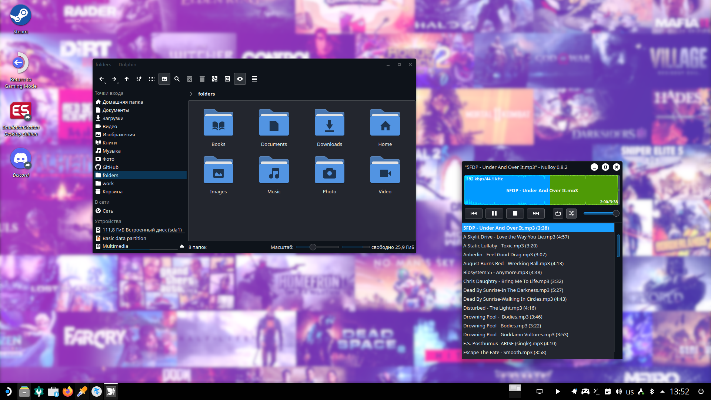
Task: Select Музыка in Places panel
Action: click(x=140, y=151)
